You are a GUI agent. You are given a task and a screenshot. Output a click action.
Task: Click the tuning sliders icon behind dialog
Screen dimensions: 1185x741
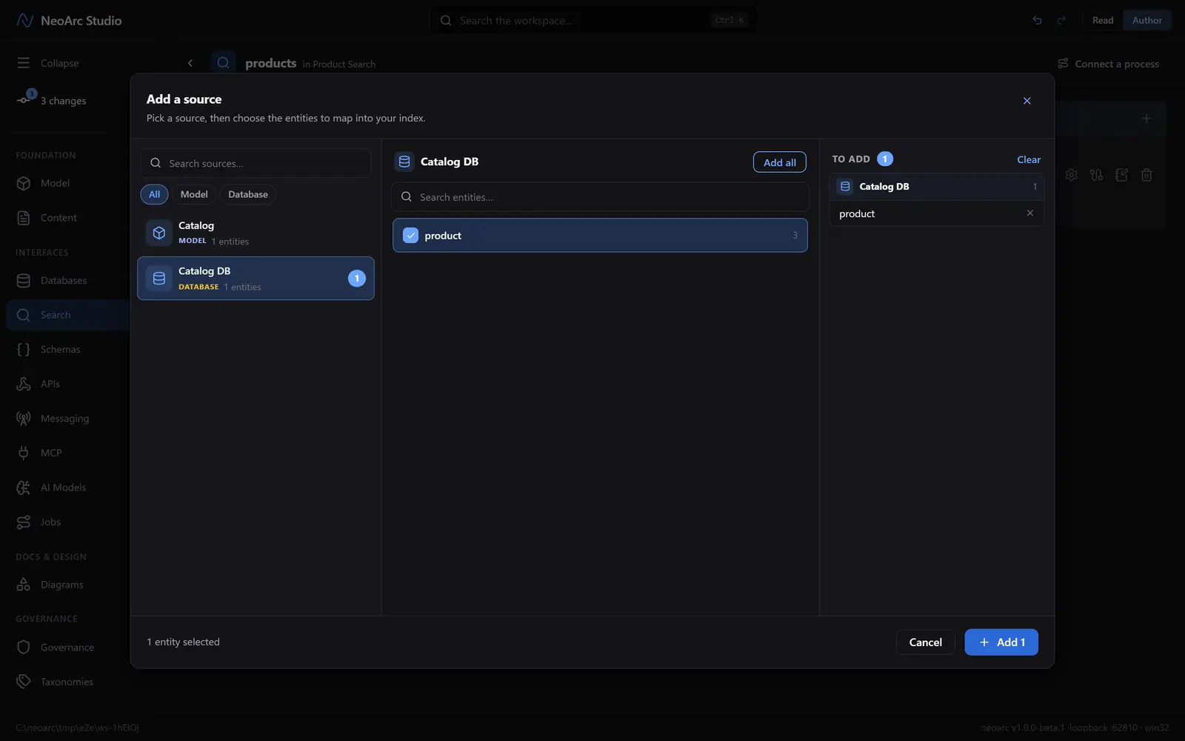[1096, 175]
